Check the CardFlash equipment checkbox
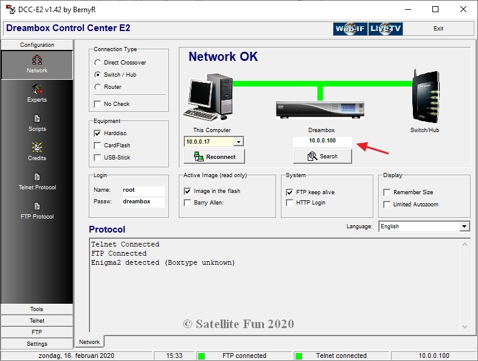 coord(97,145)
